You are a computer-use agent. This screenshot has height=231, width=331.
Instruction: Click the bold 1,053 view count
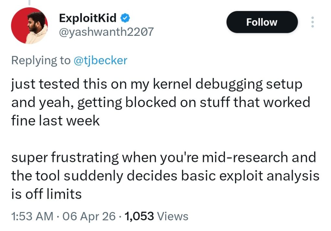point(139,216)
